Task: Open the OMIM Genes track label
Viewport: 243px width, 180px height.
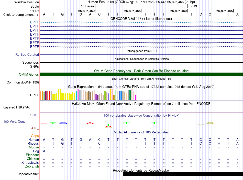Action: (x=29, y=75)
